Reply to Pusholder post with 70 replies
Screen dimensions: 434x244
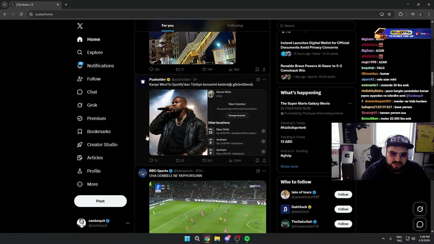click(154, 160)
